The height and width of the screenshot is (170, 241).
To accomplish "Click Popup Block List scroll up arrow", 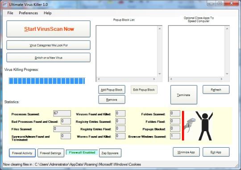I will coord(159,29).
